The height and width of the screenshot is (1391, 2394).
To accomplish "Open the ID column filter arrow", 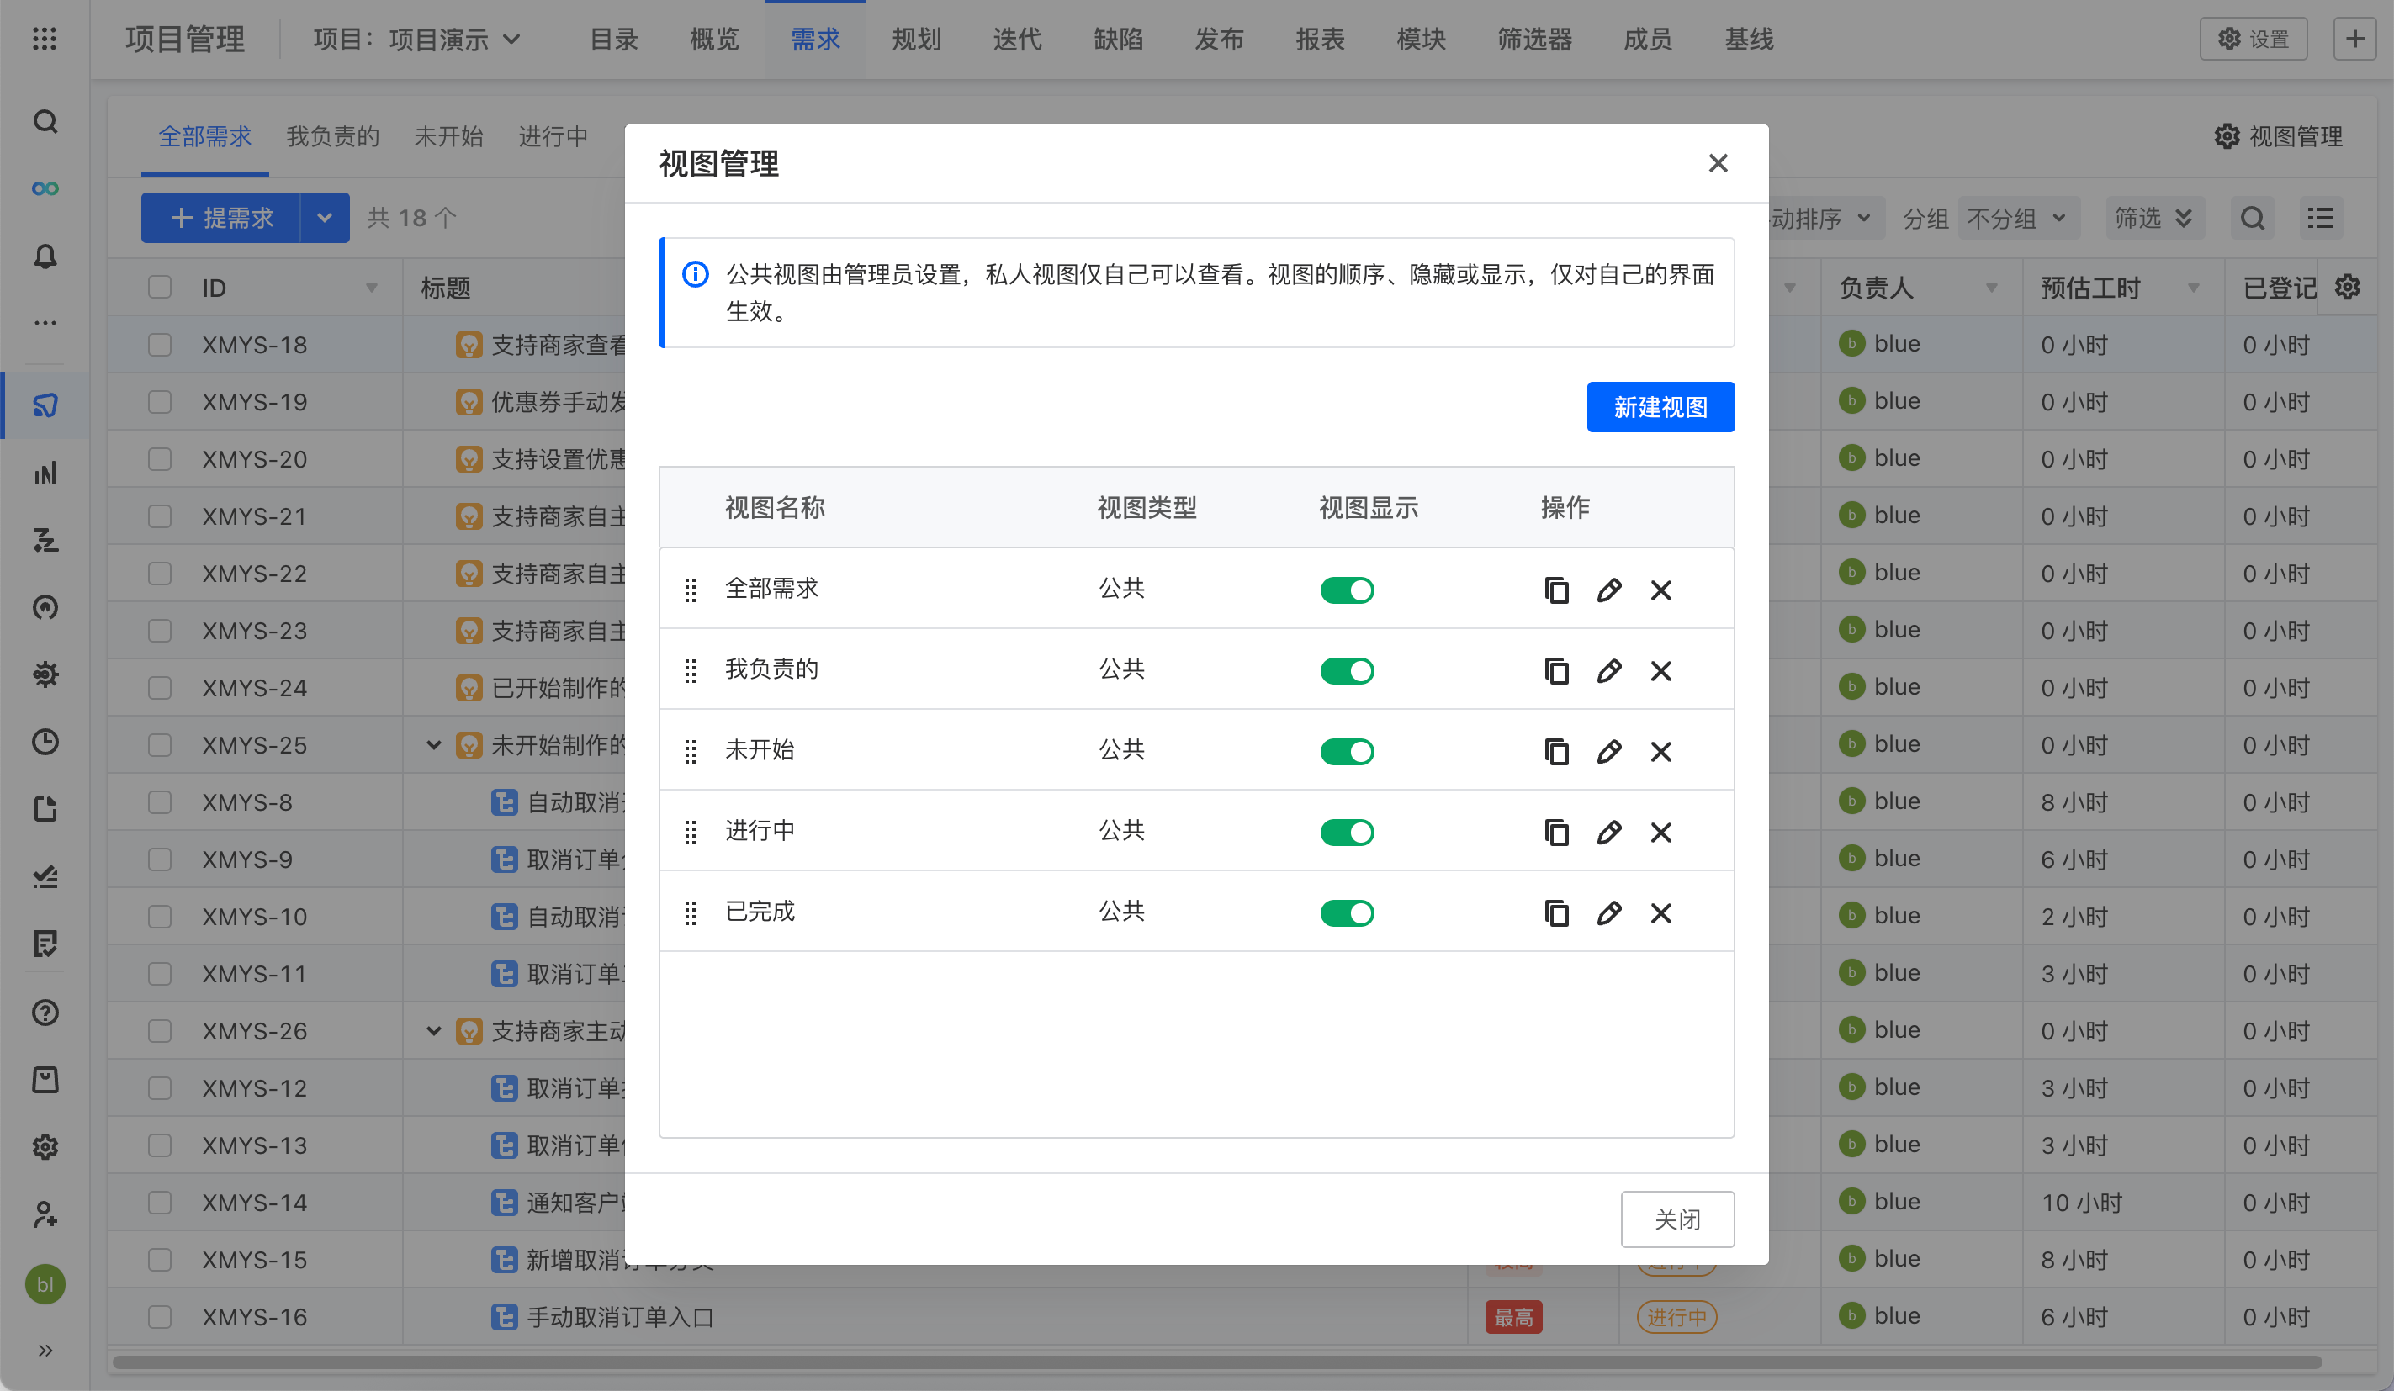I will pyautogui.click(x=372, y=288).
